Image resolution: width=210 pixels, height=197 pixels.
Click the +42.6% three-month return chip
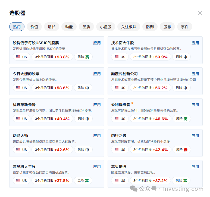pyautogui.click(x=52, y=150)
